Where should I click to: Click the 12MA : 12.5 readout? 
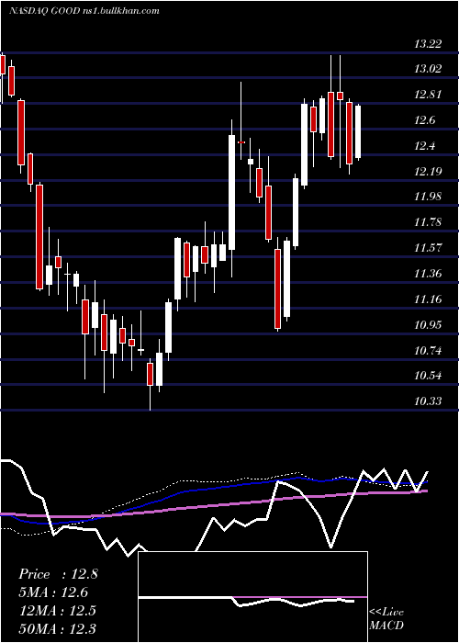pyautogui.click(x=58, y=611)
